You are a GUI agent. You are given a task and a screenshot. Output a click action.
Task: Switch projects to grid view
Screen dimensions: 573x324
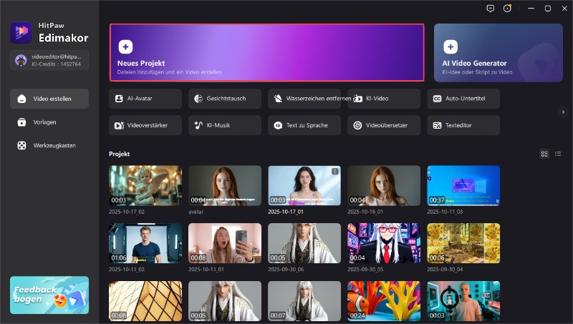(x=544, y=154)
